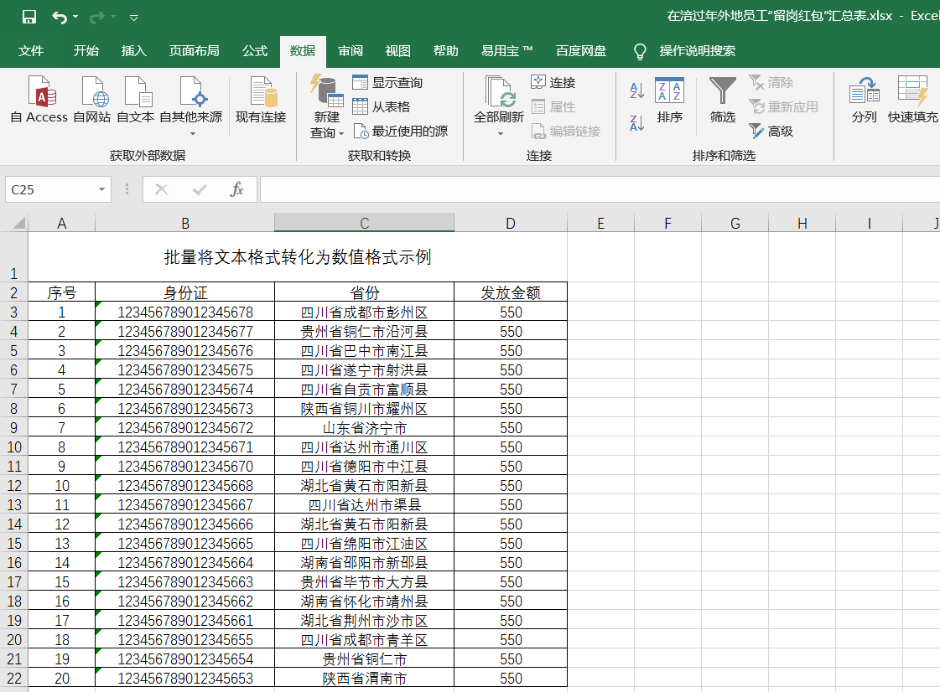Image resolution: width=940 pixels, height=692 pixels.
Task: Click the 分列 text-to-columns icon
Action: click(864, 100)
